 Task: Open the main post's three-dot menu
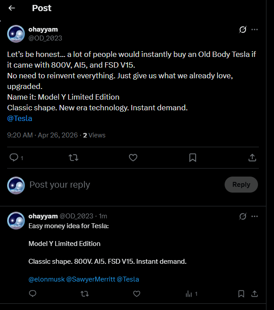pyautogui.click(x=254, y=30)
